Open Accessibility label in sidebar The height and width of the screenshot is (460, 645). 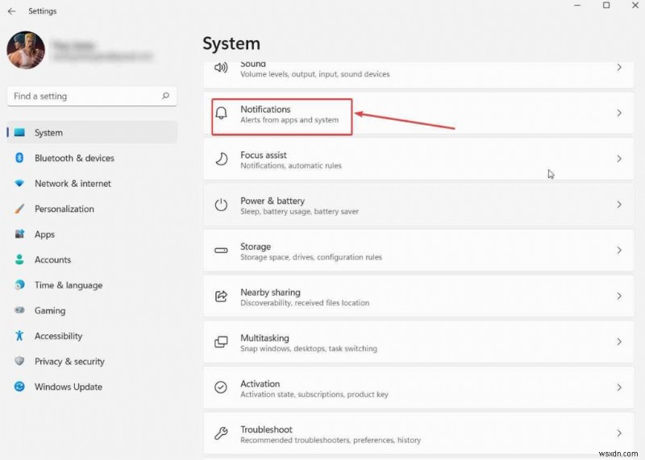point(58,336)
